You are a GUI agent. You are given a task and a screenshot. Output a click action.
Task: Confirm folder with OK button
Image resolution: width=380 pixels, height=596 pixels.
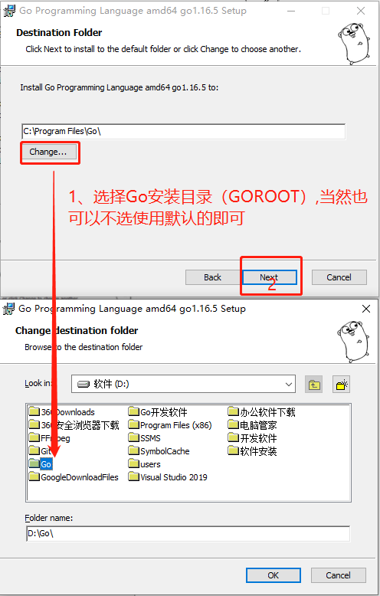click(274, 575)
